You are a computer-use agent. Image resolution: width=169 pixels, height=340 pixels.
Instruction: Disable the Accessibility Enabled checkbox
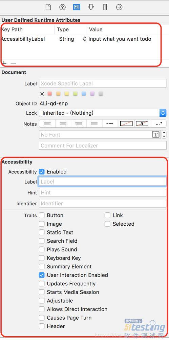pos(42,172)
